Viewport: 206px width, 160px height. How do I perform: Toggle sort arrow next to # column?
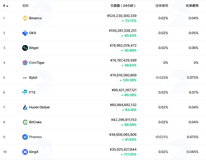(x=7, y=6)
